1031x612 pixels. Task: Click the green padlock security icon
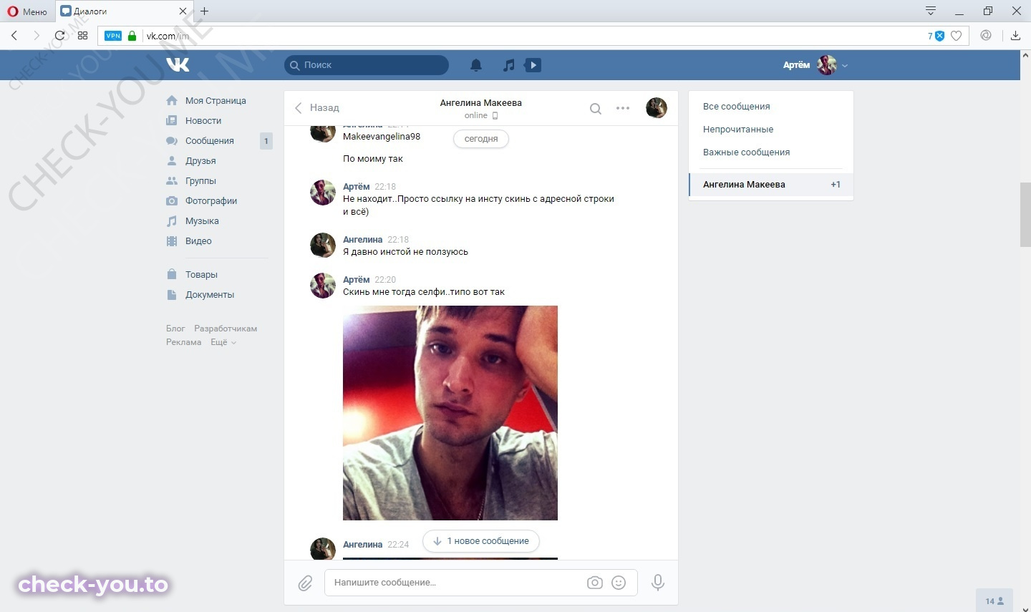click(x=132, y=35)
